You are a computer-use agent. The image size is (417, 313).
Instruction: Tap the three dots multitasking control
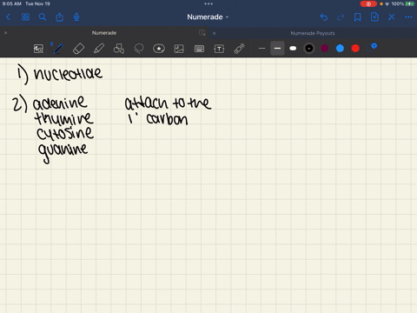(208, 3)
